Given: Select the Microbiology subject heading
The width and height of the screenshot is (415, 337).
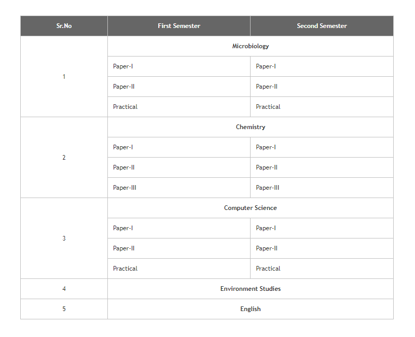Looking at the screenshot, I should [x=251, y=46].
